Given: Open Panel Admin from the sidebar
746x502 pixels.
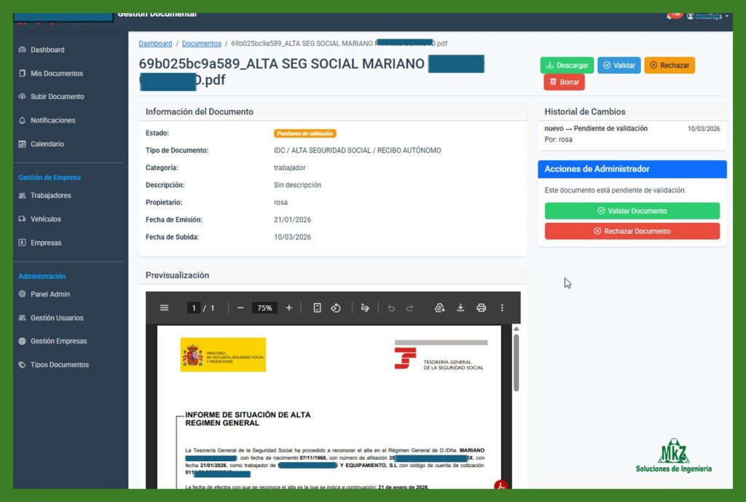Looking at the screenshot, I should tap(50, 294).
